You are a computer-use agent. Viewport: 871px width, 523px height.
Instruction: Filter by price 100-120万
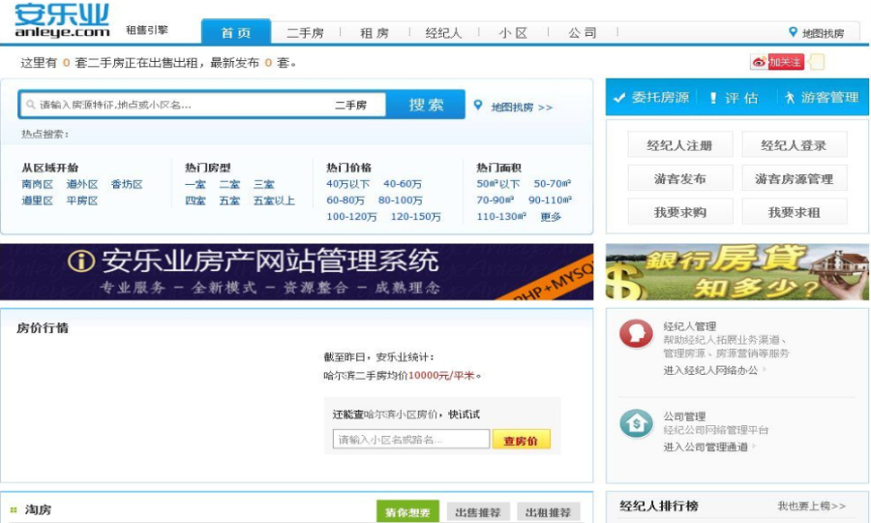[x=351, y=217]
